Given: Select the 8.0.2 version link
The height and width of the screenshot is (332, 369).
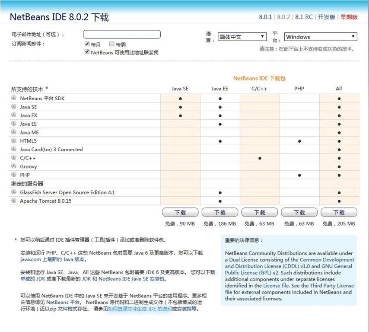Looking at the screenshot, I should 283,17.
